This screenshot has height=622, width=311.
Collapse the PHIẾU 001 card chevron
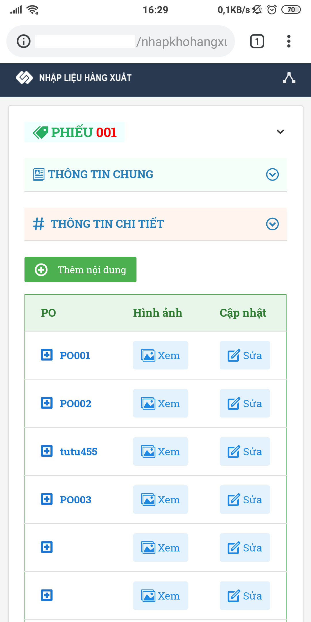point(280,132)
